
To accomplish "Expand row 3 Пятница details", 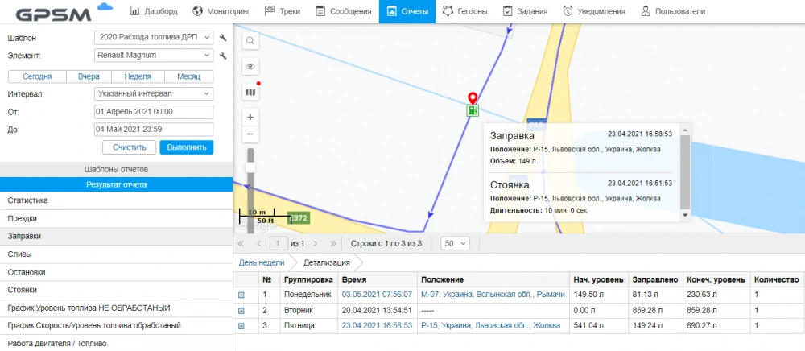I will [x=241, y=325].
